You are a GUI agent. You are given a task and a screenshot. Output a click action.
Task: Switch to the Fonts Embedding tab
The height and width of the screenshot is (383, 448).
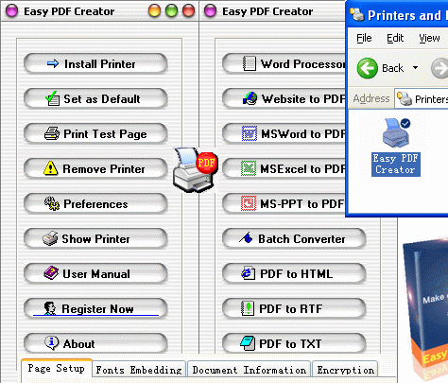pos(139,370)
